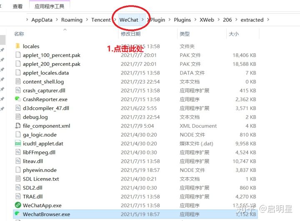Click the SDL2.dll file icon
This screenshot has width=300, height=221.
18,188
